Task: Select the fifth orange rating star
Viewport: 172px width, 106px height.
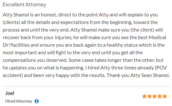Action: pyautogui.click(x=165, y=96)
